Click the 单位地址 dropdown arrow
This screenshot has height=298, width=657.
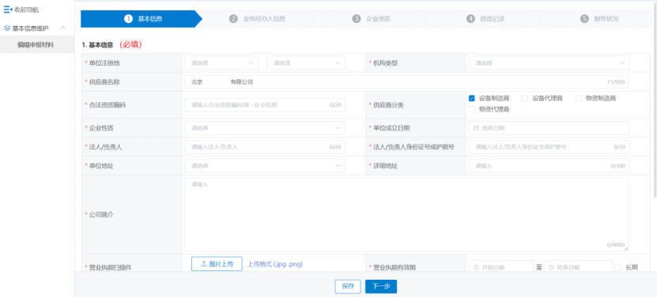(338, 166)
